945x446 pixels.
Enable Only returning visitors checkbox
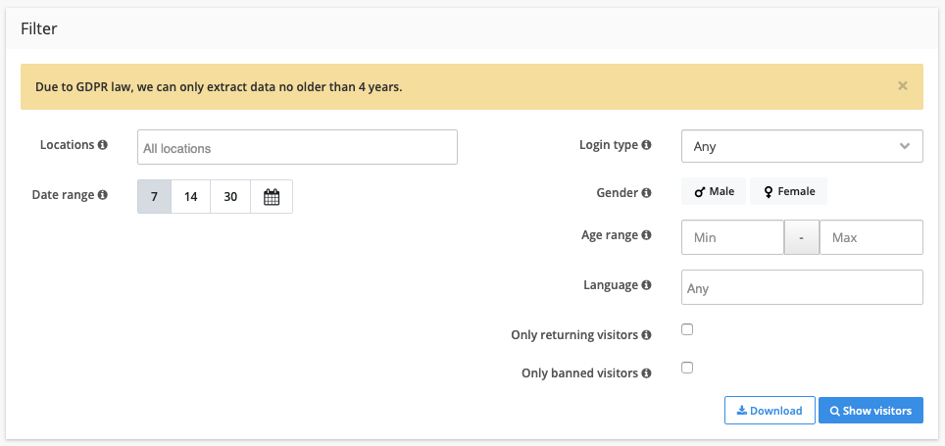687,329
